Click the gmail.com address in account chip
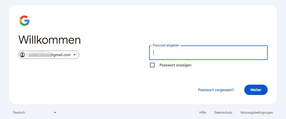 tap(60, 55)
